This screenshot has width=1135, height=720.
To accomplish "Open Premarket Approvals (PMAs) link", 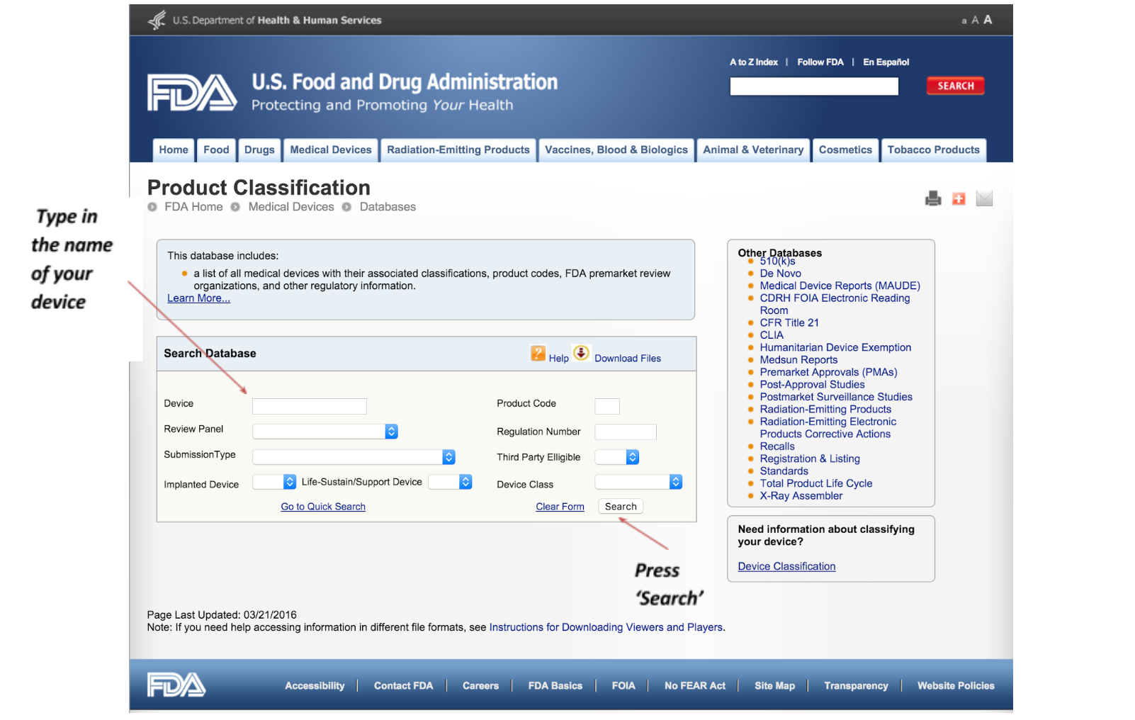I will 828,372.
